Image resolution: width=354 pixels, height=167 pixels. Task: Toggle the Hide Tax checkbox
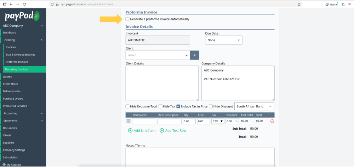point(160,106)
